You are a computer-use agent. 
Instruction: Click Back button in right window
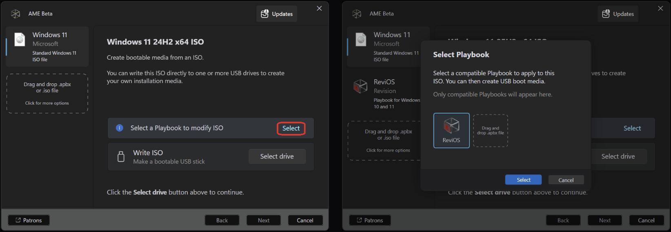point(563,220)
